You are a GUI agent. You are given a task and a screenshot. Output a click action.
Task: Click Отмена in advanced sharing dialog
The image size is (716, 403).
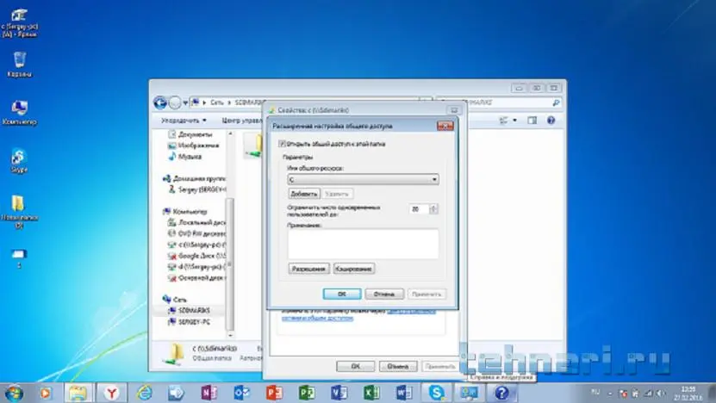coord(384,294)
